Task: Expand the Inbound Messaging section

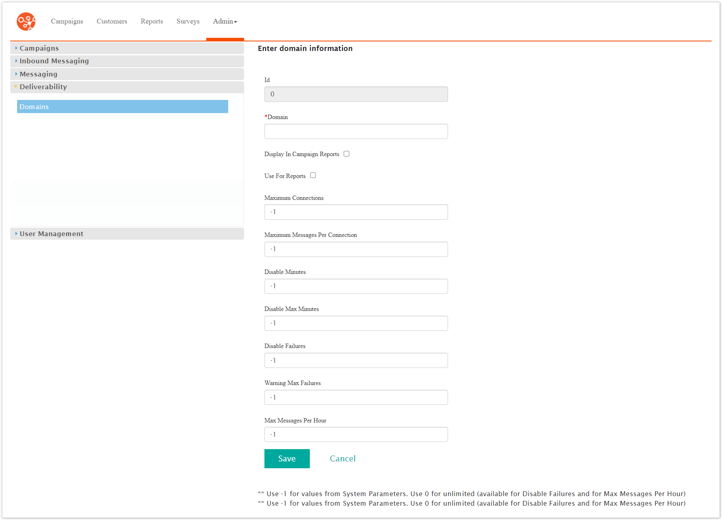Action: pyautogui.click(x=54, y=61)
